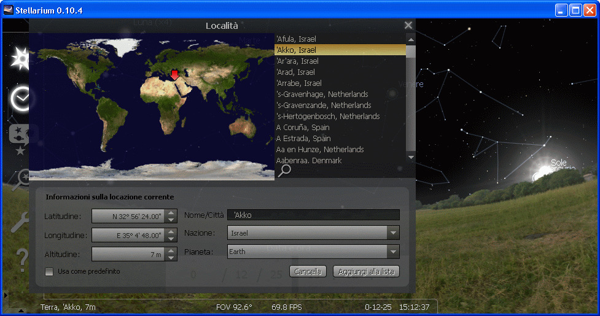Image resolution: width=600 pixels, height=316 pixels.
Task: Select A Coruña, Spain in the list
Action: tap(340, 128)
